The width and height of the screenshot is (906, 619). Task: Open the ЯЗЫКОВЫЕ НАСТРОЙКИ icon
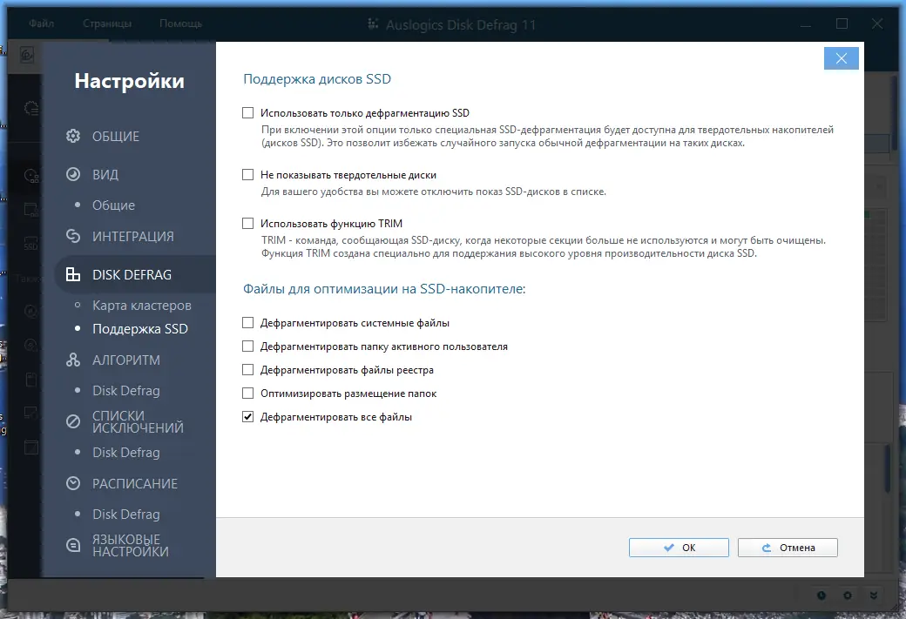pos(73,545)
